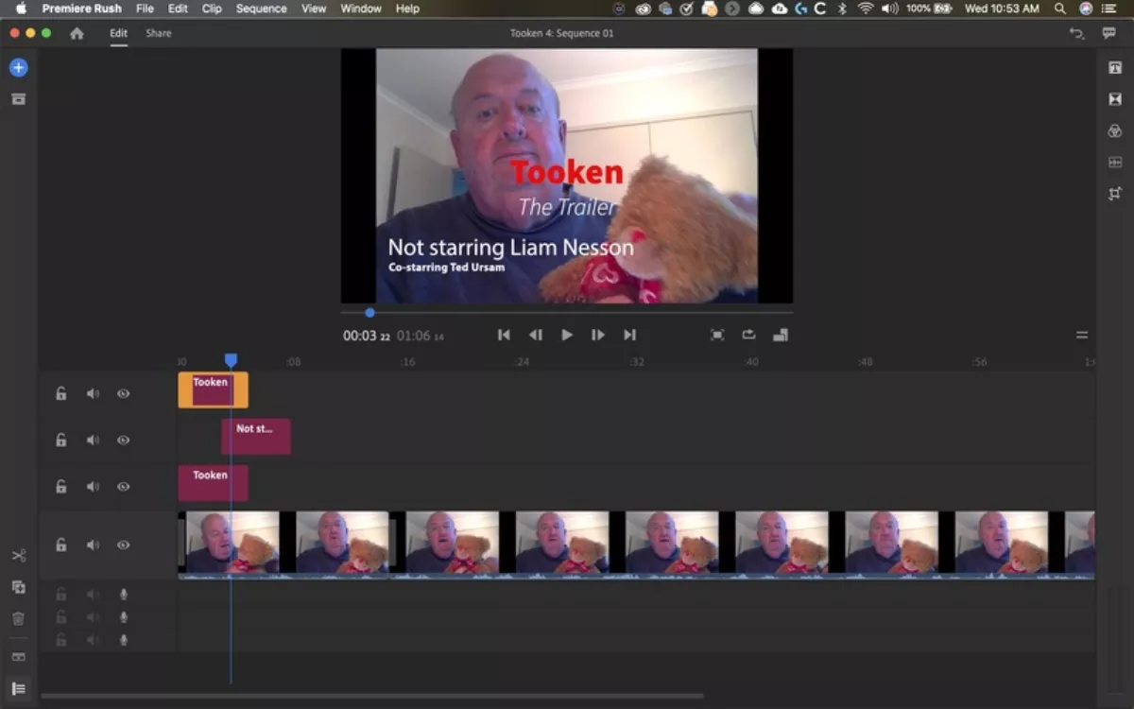Screen dimensions: 1134x709
Task: Lock the Not st... title track
Action: [x=60, y=440]
